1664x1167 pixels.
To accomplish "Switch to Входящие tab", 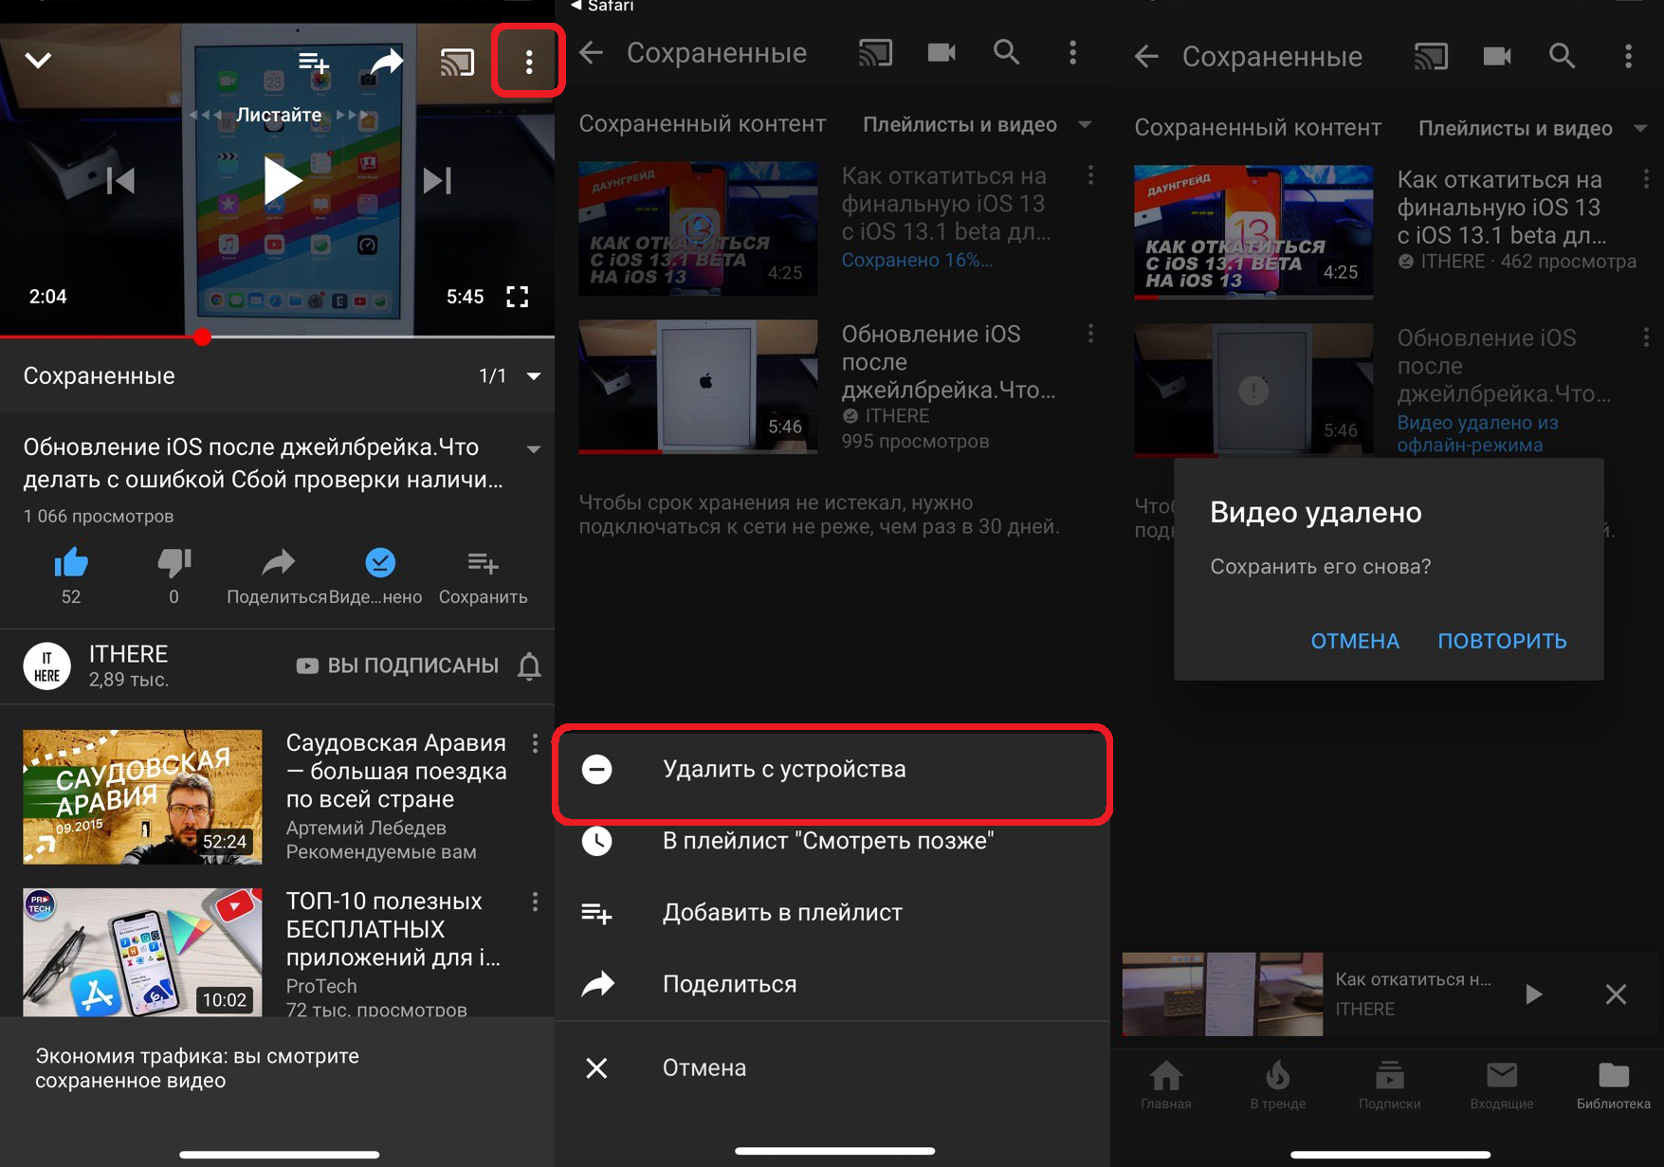I will click(1502, 1085).
